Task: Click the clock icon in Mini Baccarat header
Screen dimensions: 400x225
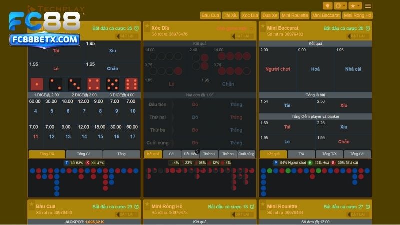Action: point(368,28)
